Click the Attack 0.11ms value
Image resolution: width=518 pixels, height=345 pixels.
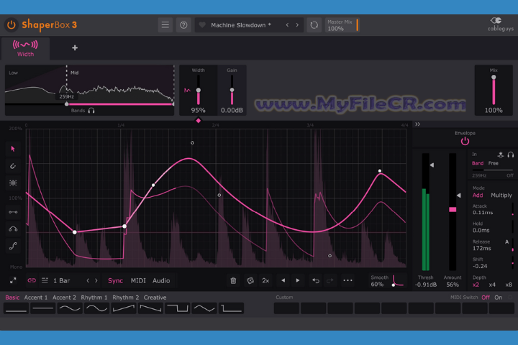[483, 212]
